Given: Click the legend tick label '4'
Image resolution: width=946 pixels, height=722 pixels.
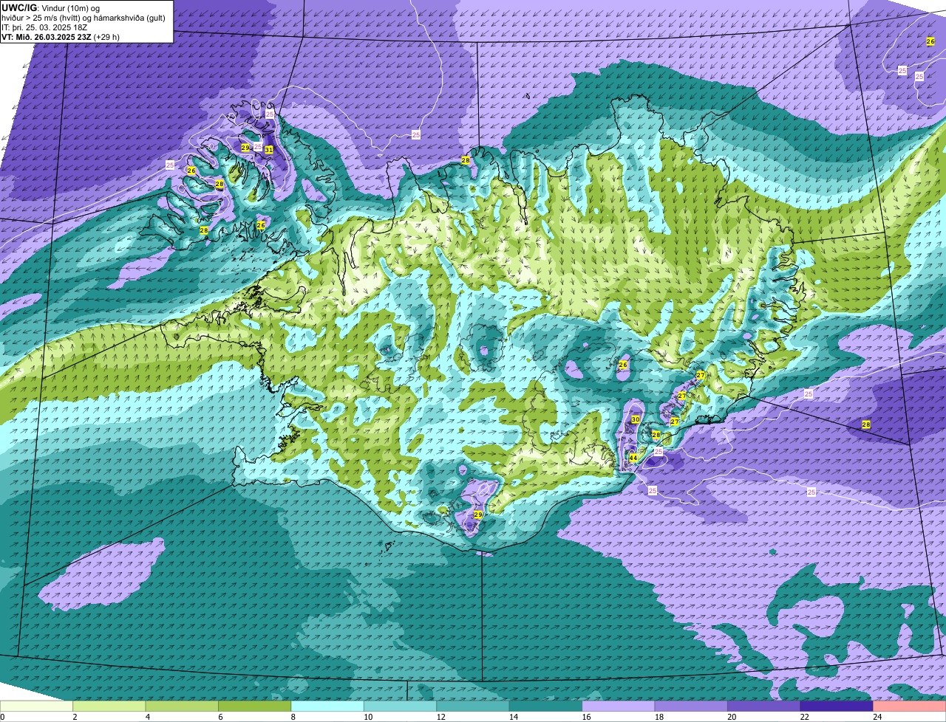Looking at the screenshot, I should pos(147,716).
